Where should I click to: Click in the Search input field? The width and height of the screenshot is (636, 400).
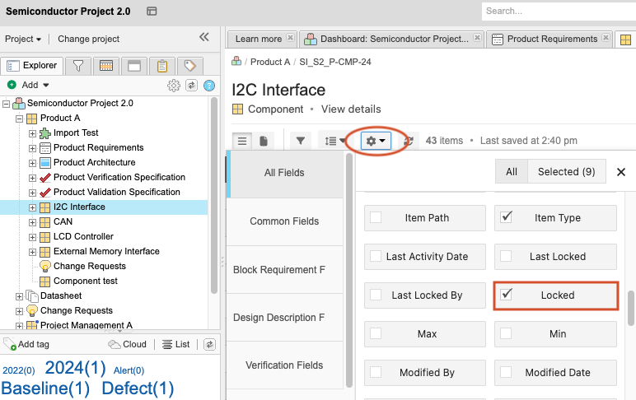(x=557, y=11)
